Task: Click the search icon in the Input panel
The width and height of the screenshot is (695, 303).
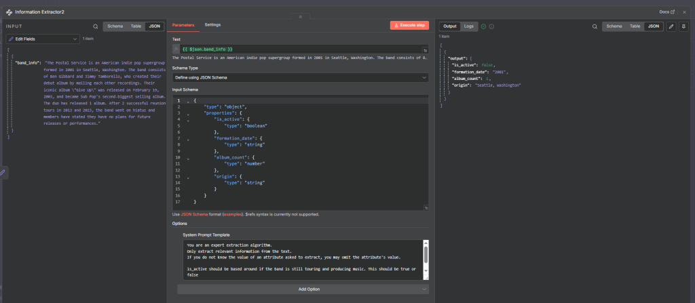Action: (95, 26)
